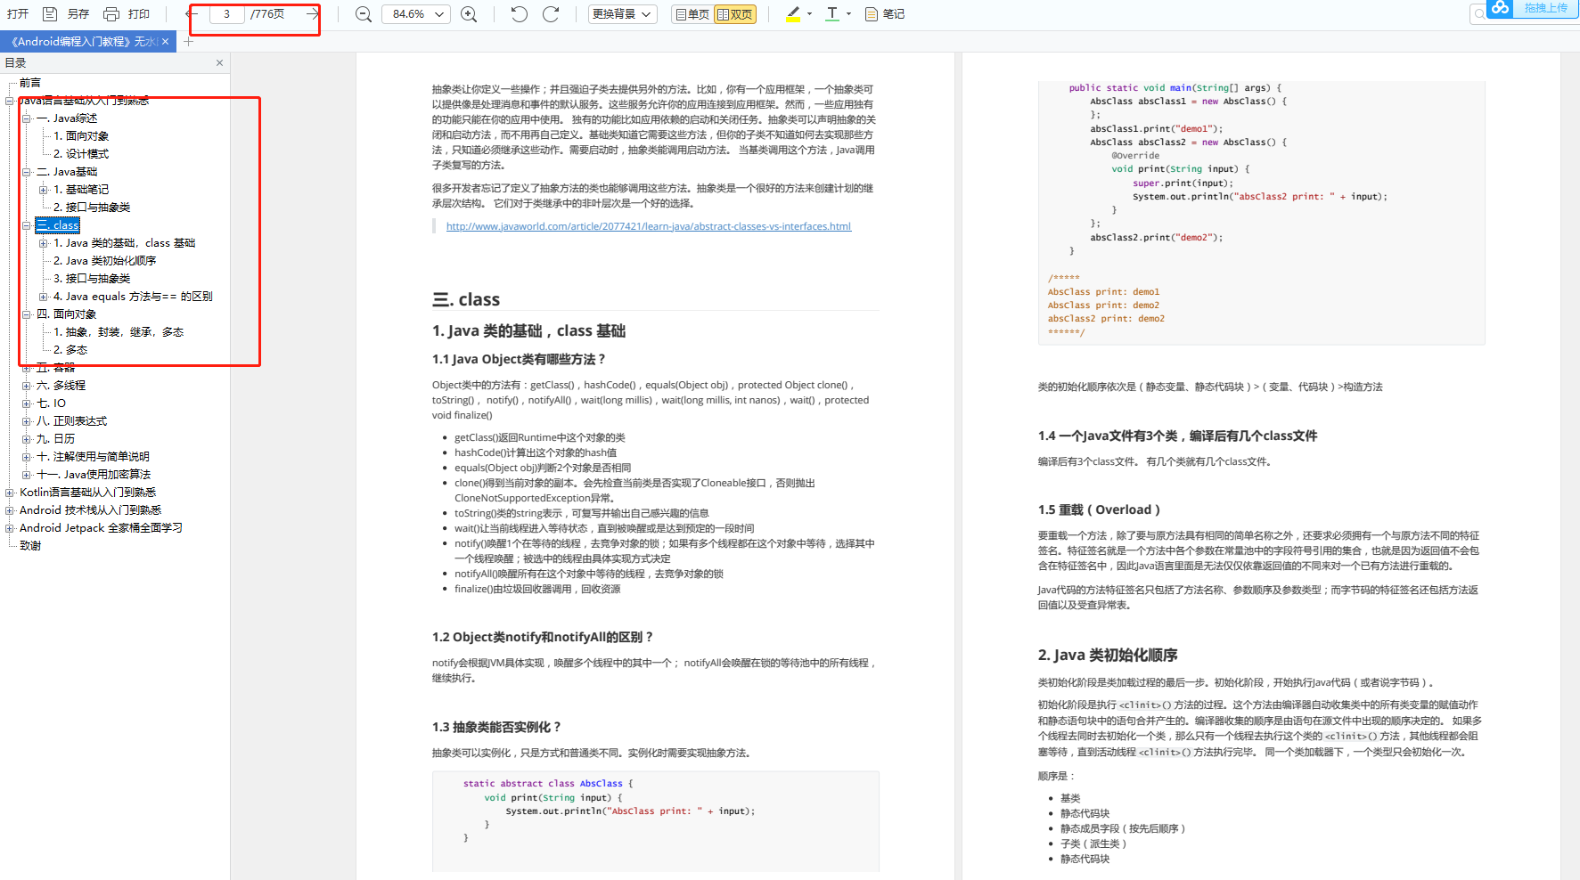Click heading 1.3 抽象类能否实例化
This screenshot has height=880, width=1580.
click(x=496, y=727)
